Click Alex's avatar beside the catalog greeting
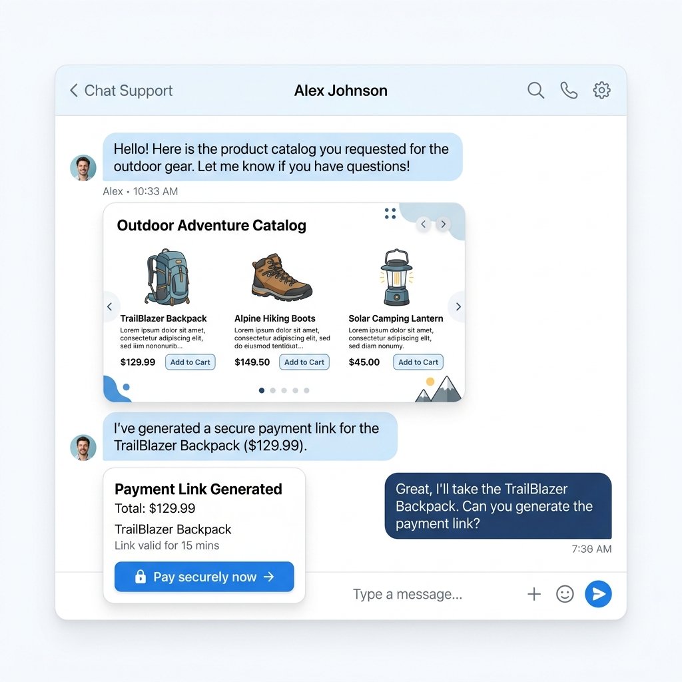Screen dimensions: 682x682 pos(83,167)
